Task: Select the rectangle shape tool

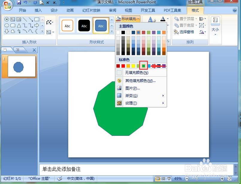Action: (37, 19)
